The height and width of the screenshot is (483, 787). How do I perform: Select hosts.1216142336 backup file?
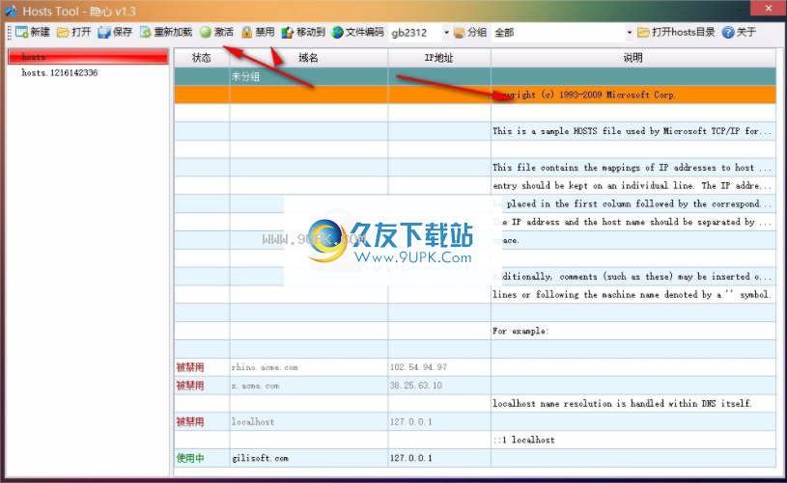60,72
